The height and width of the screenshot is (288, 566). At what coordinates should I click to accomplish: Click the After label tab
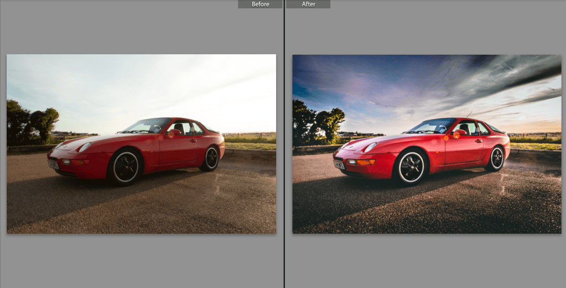(308, 4)
